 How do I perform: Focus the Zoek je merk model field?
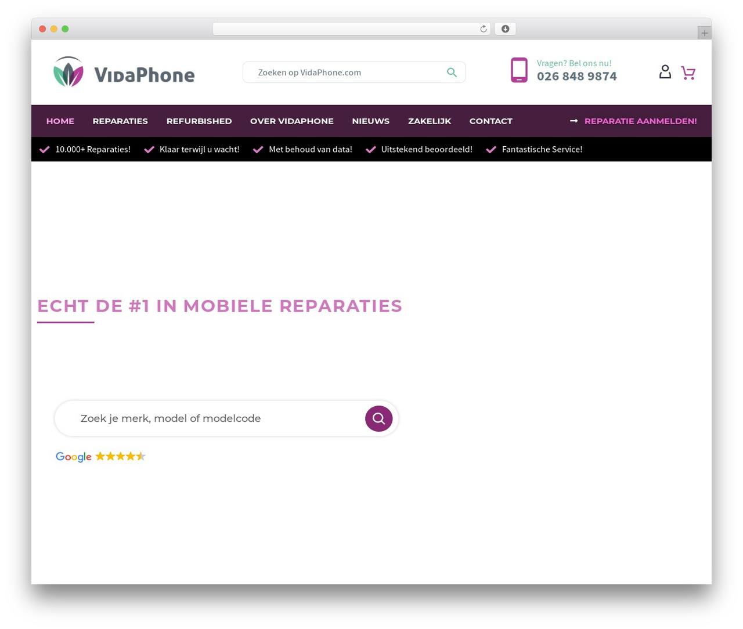click(x=226, y=418)
